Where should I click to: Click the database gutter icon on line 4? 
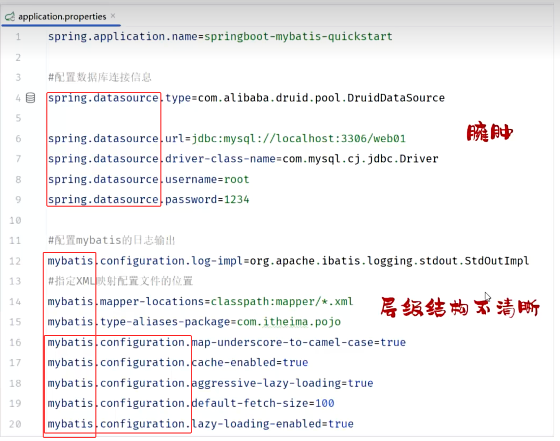[x=30, y=98]
